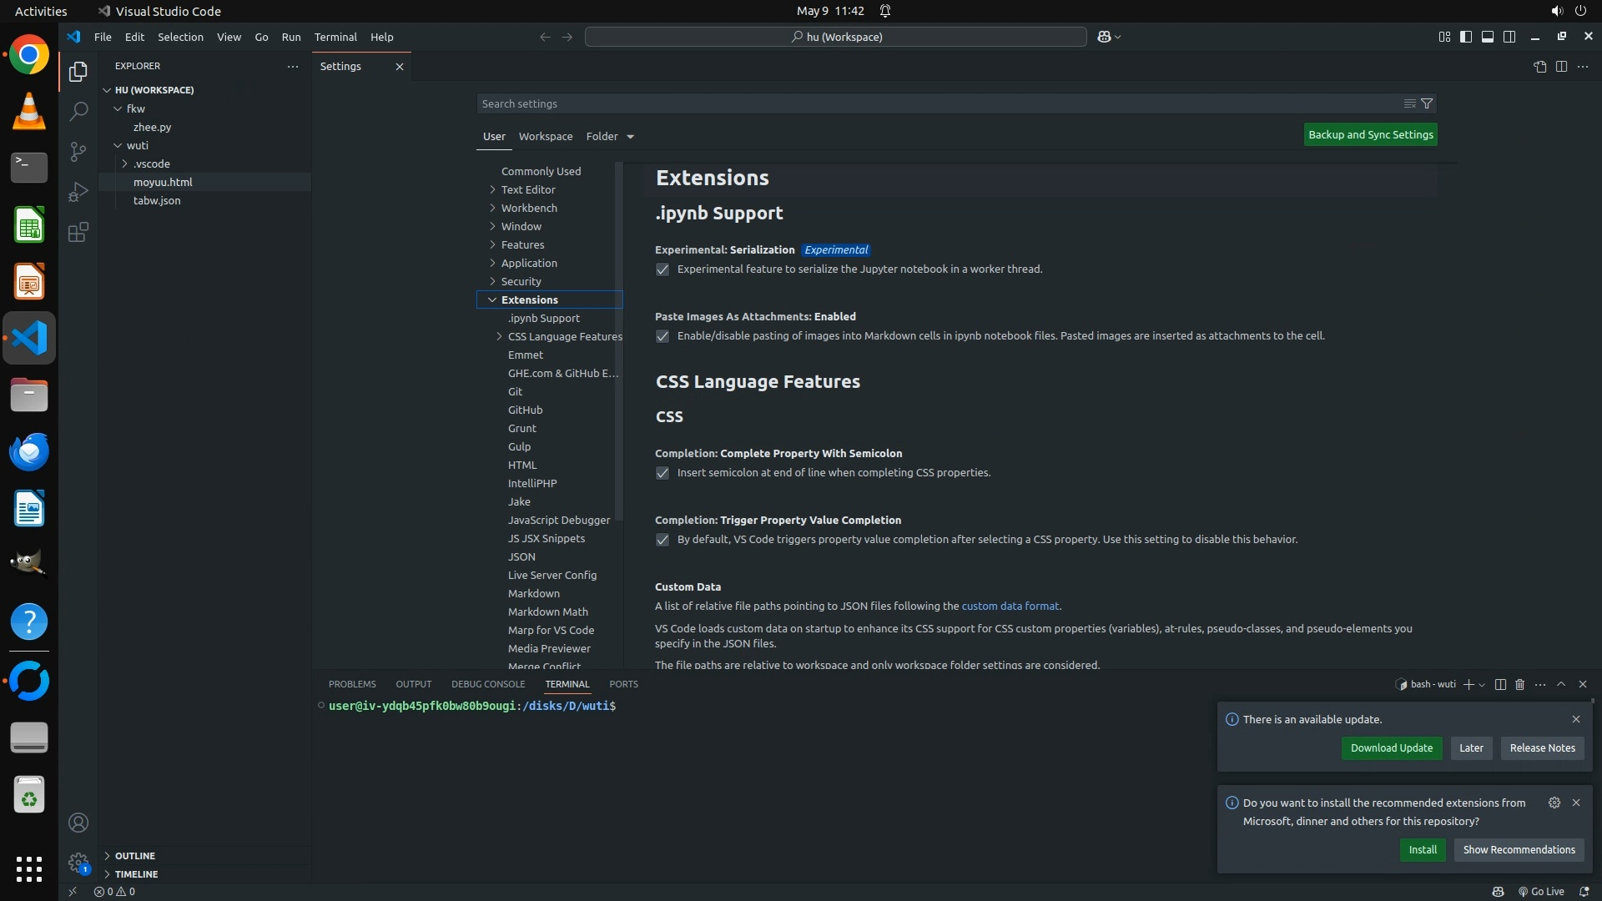Open Run and Debug view icon

[x=78, y=192]
